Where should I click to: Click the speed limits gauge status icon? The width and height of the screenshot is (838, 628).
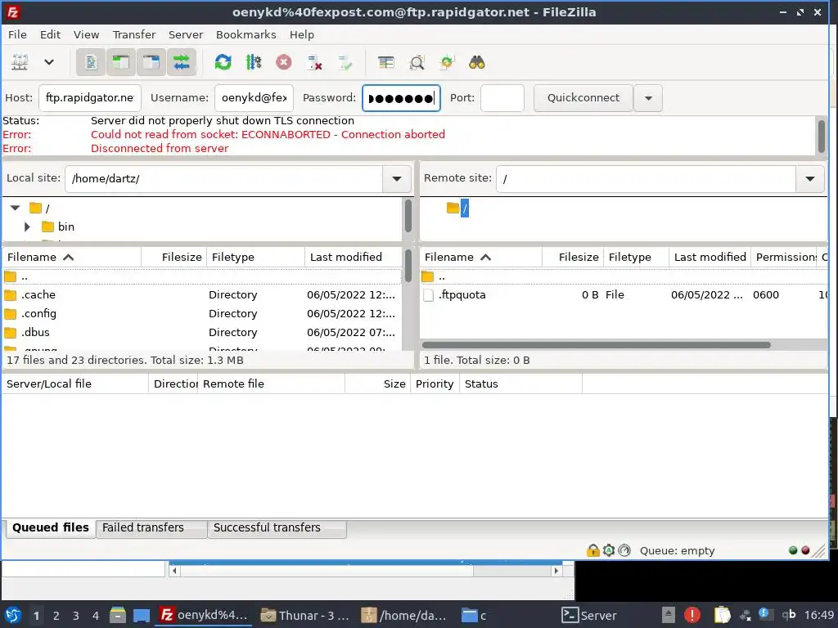point(624,550)
